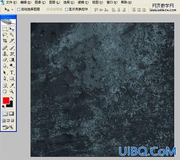
Task: Select the Magic Wand tool
Action: (12, 35)
